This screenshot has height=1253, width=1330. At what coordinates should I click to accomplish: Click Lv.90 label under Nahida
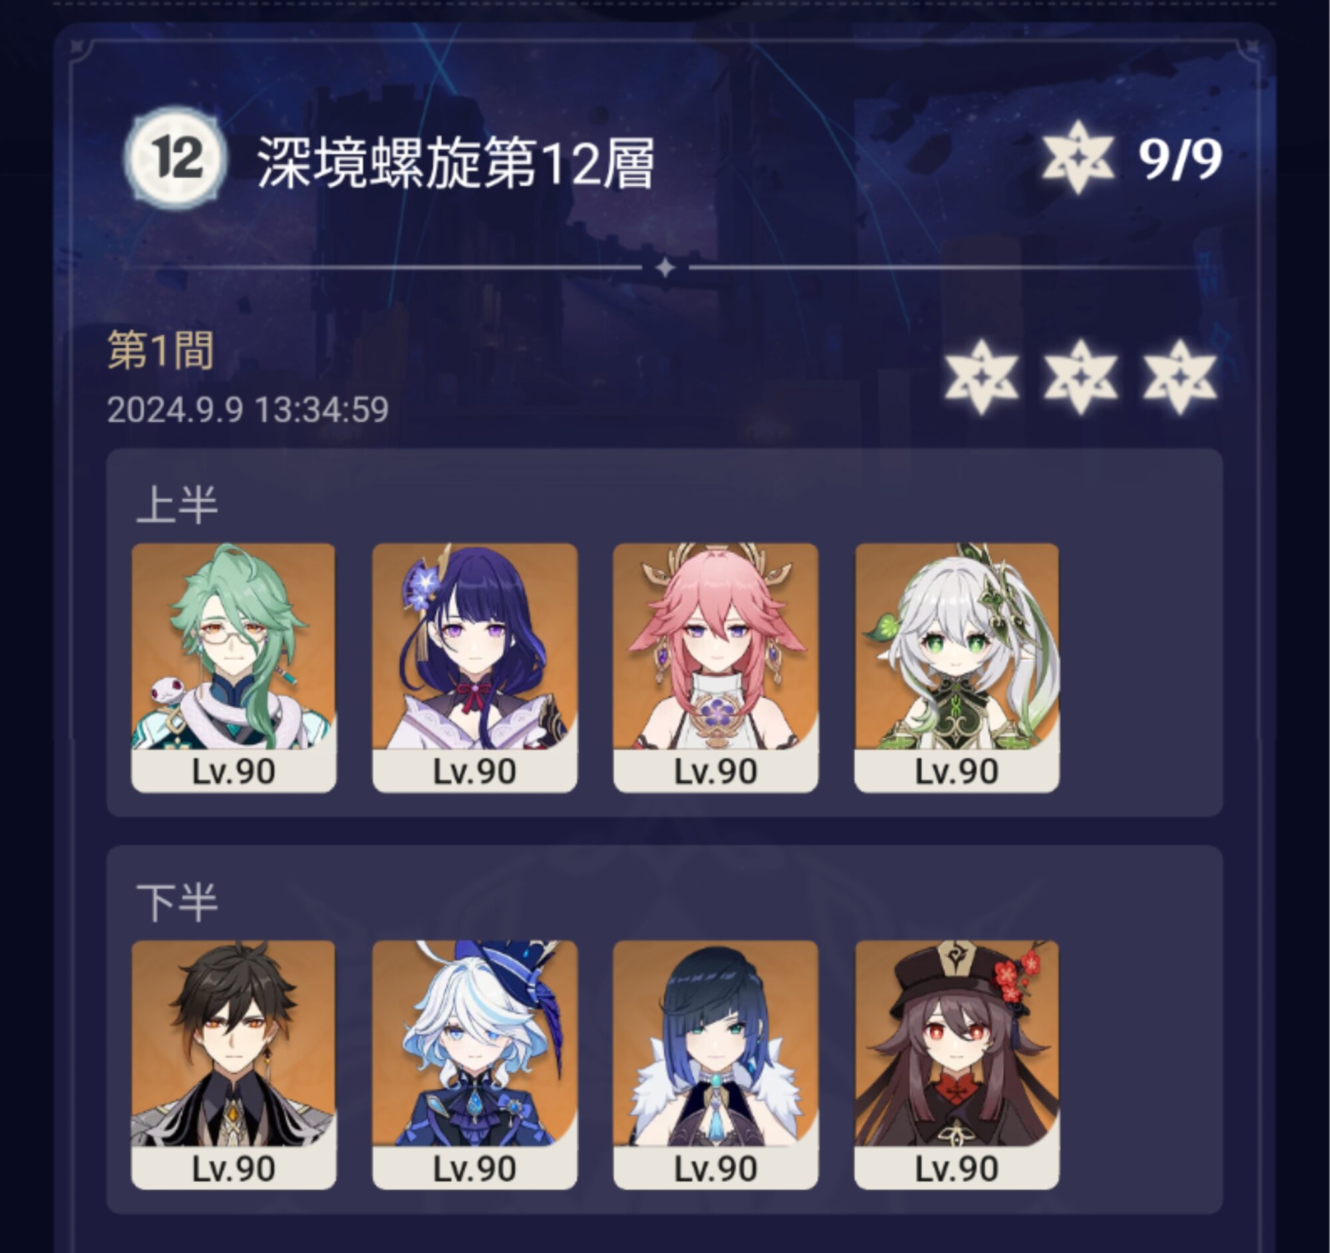[957, 771]
